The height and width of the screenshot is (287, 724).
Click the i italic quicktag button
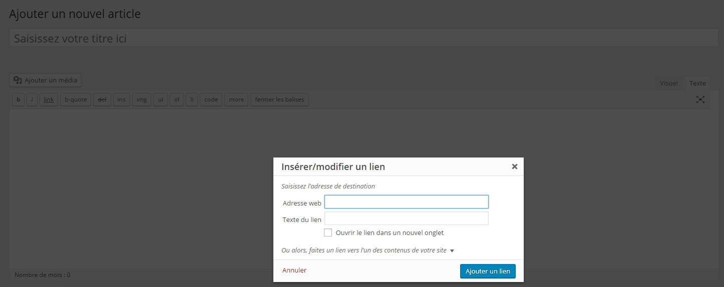click(32, 99)
